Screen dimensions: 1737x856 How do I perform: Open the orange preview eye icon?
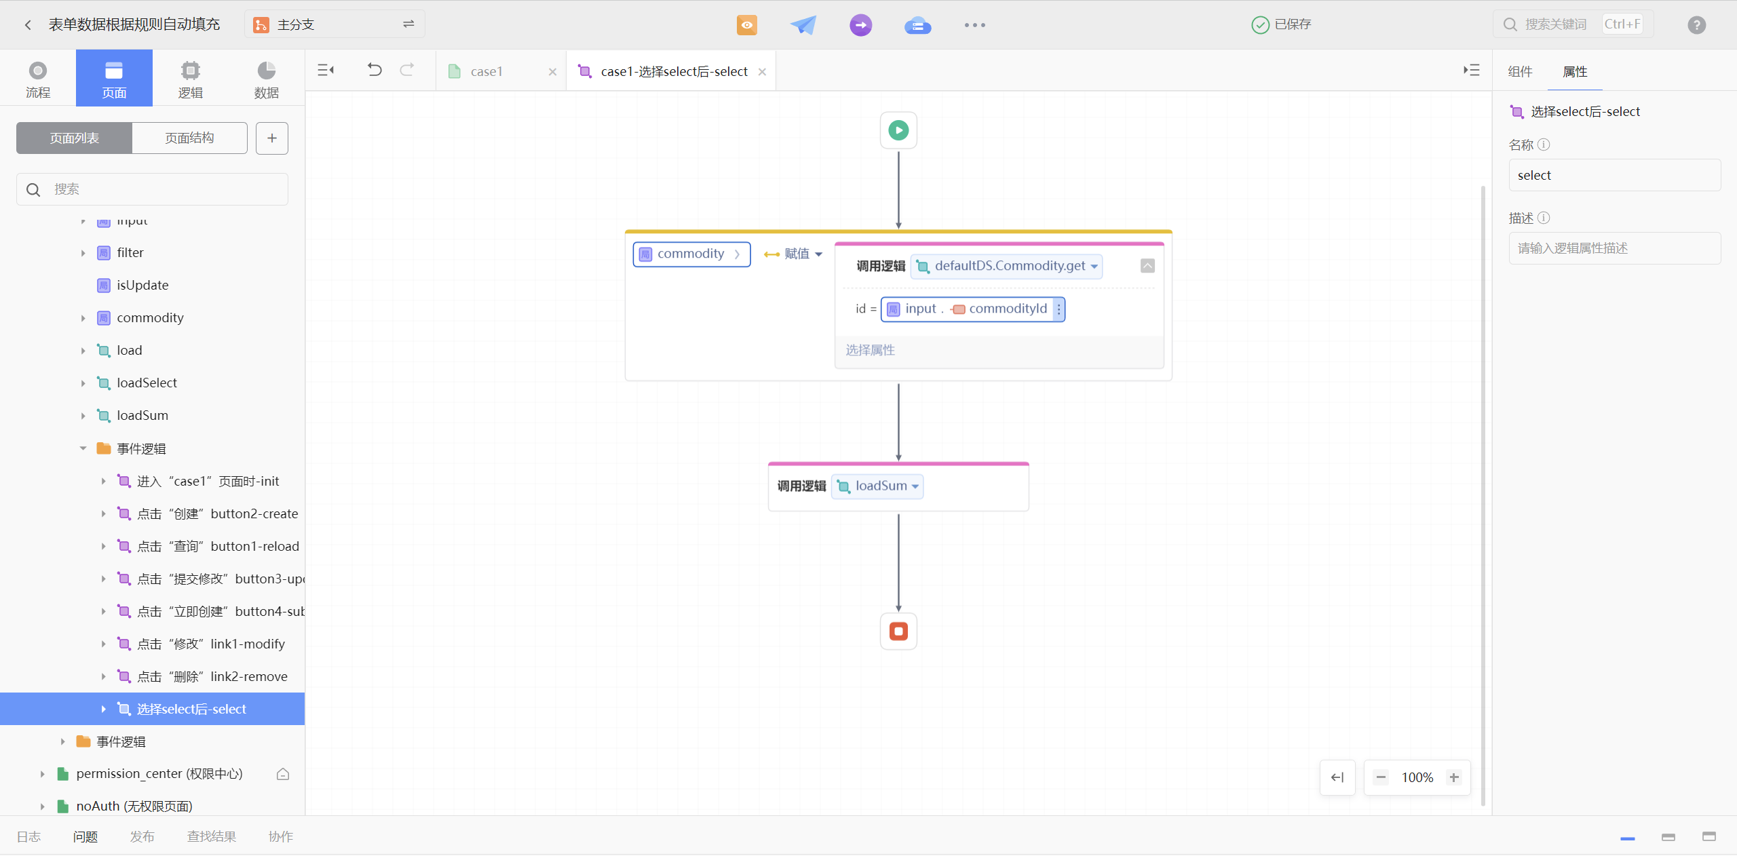[x=746, y=25]
